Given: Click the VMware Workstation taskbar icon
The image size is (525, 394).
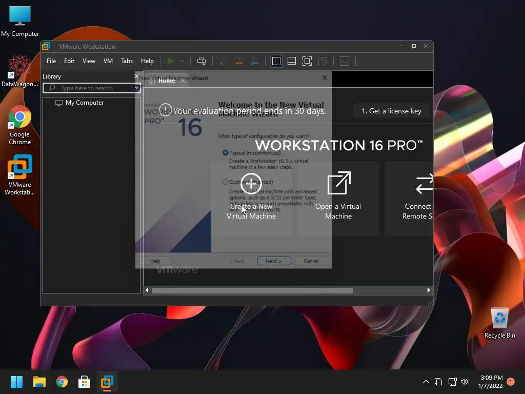Looking at the screenshot, I should (x=107, y=382).
